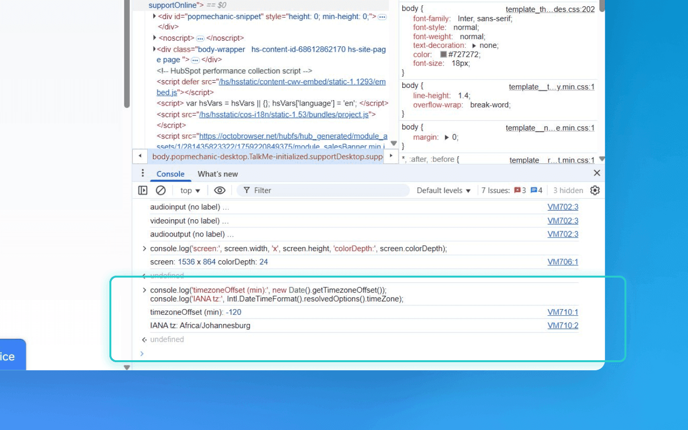Screen dimensions: 688x430
Task: Open console settings gear icon
Action: coord(595,190)
